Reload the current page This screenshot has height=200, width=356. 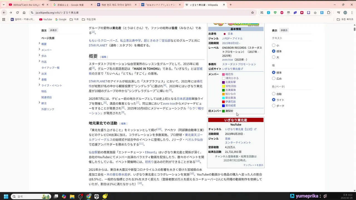[x=17, y=12]
